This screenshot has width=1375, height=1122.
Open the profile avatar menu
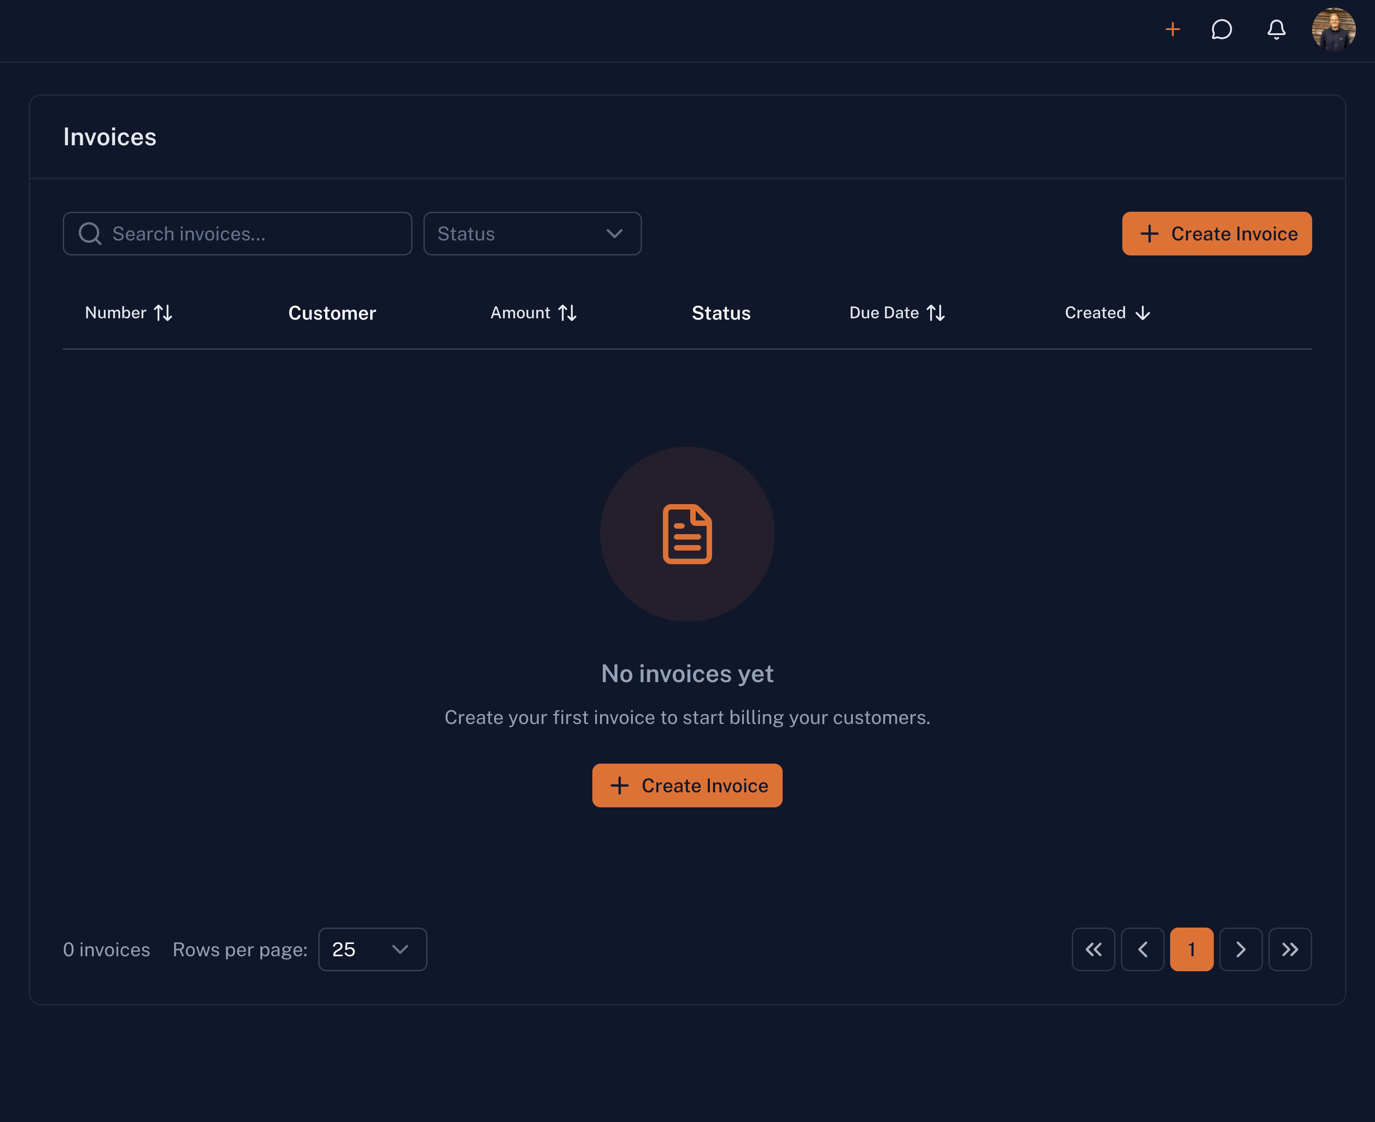1334,30
